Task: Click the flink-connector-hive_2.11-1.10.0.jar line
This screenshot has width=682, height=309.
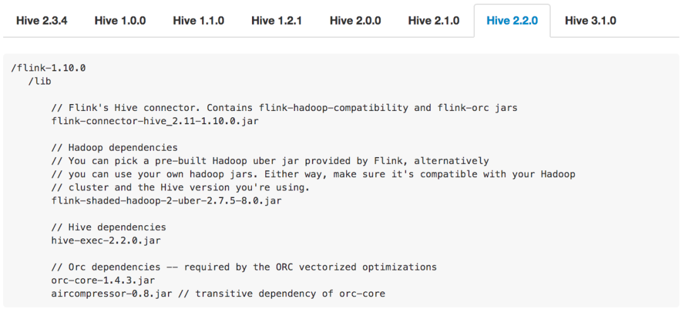Action: [x=155, y=120]
